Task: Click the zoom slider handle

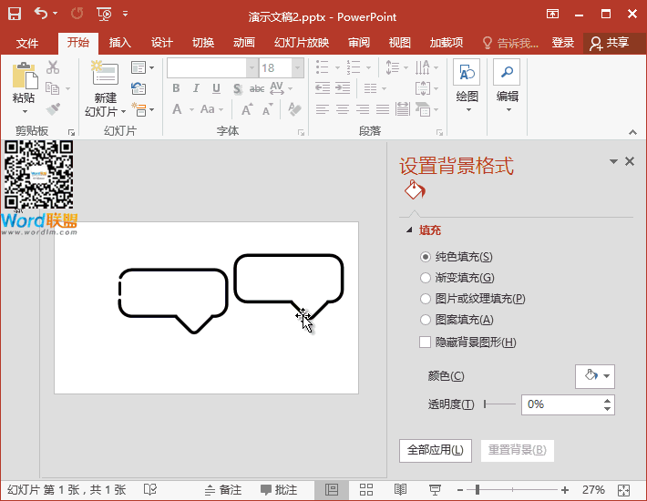Action: [478, 490]
